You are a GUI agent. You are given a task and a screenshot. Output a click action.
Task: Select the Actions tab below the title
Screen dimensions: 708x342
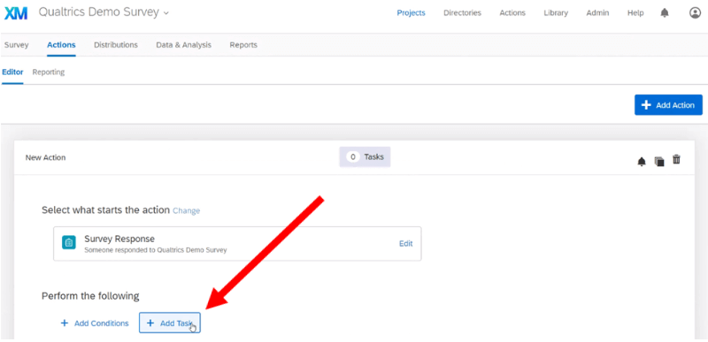61,45
